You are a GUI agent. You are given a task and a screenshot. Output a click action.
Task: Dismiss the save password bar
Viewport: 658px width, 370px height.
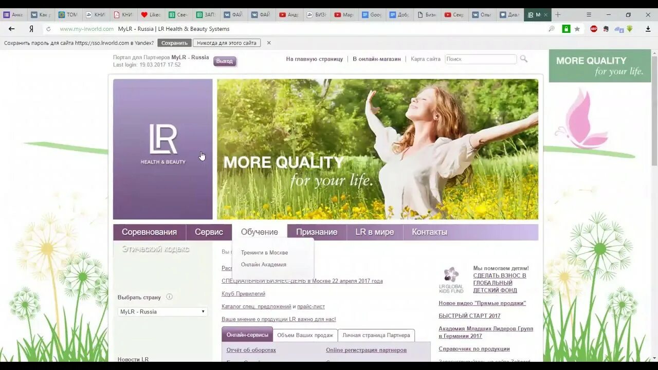268,43
